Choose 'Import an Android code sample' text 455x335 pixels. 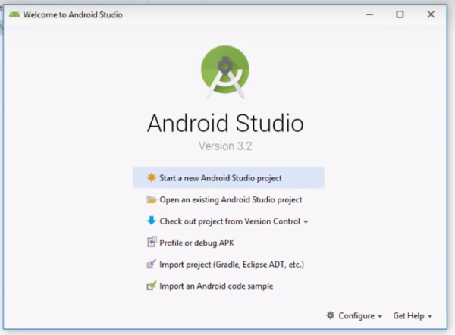point(216,286)
